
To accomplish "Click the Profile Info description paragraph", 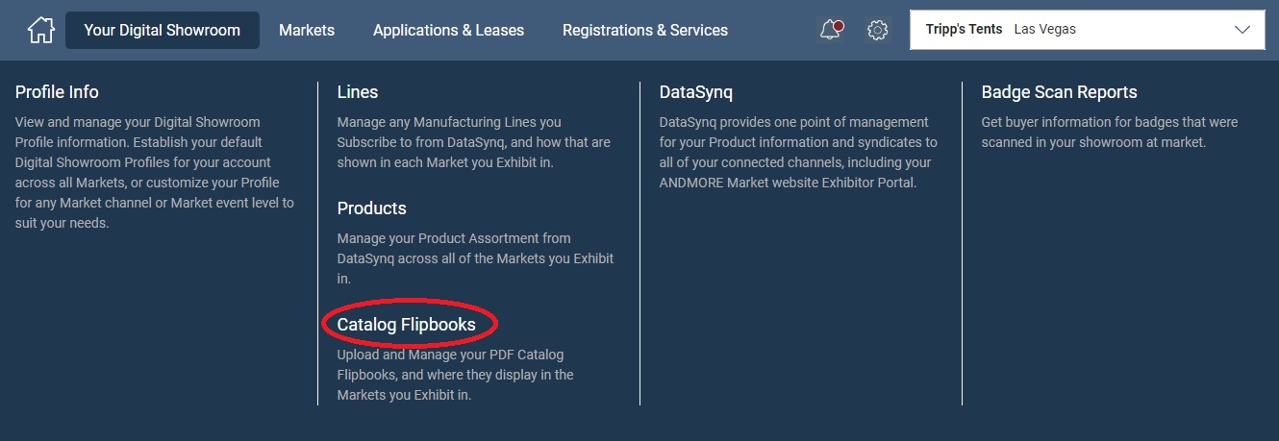I will 154,173.
